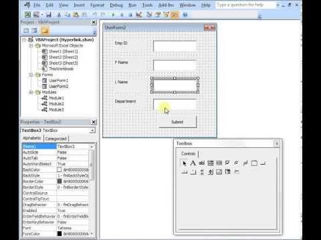Select the SpinButton tool in Toolbox
321x240 pixels.
click(x=210, y=172)
